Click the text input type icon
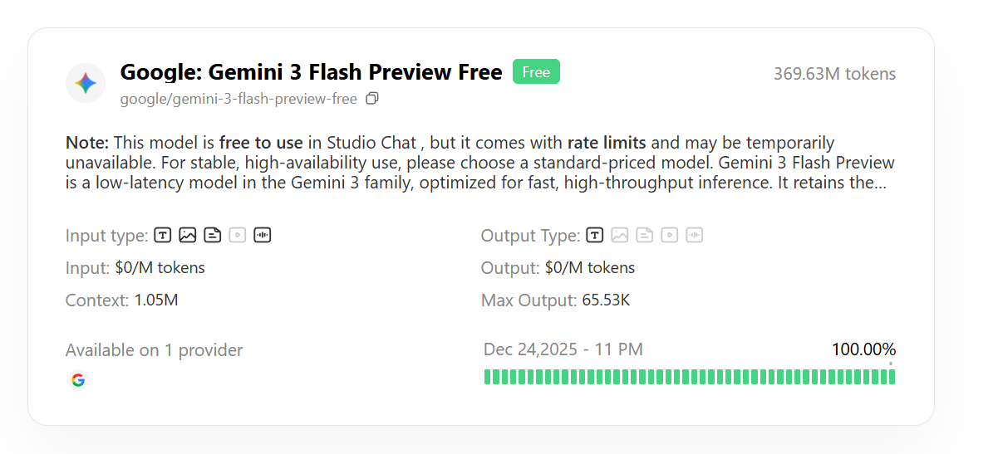Image resolution: width=998 pixels, height=454 pixels. pos(163,236)
